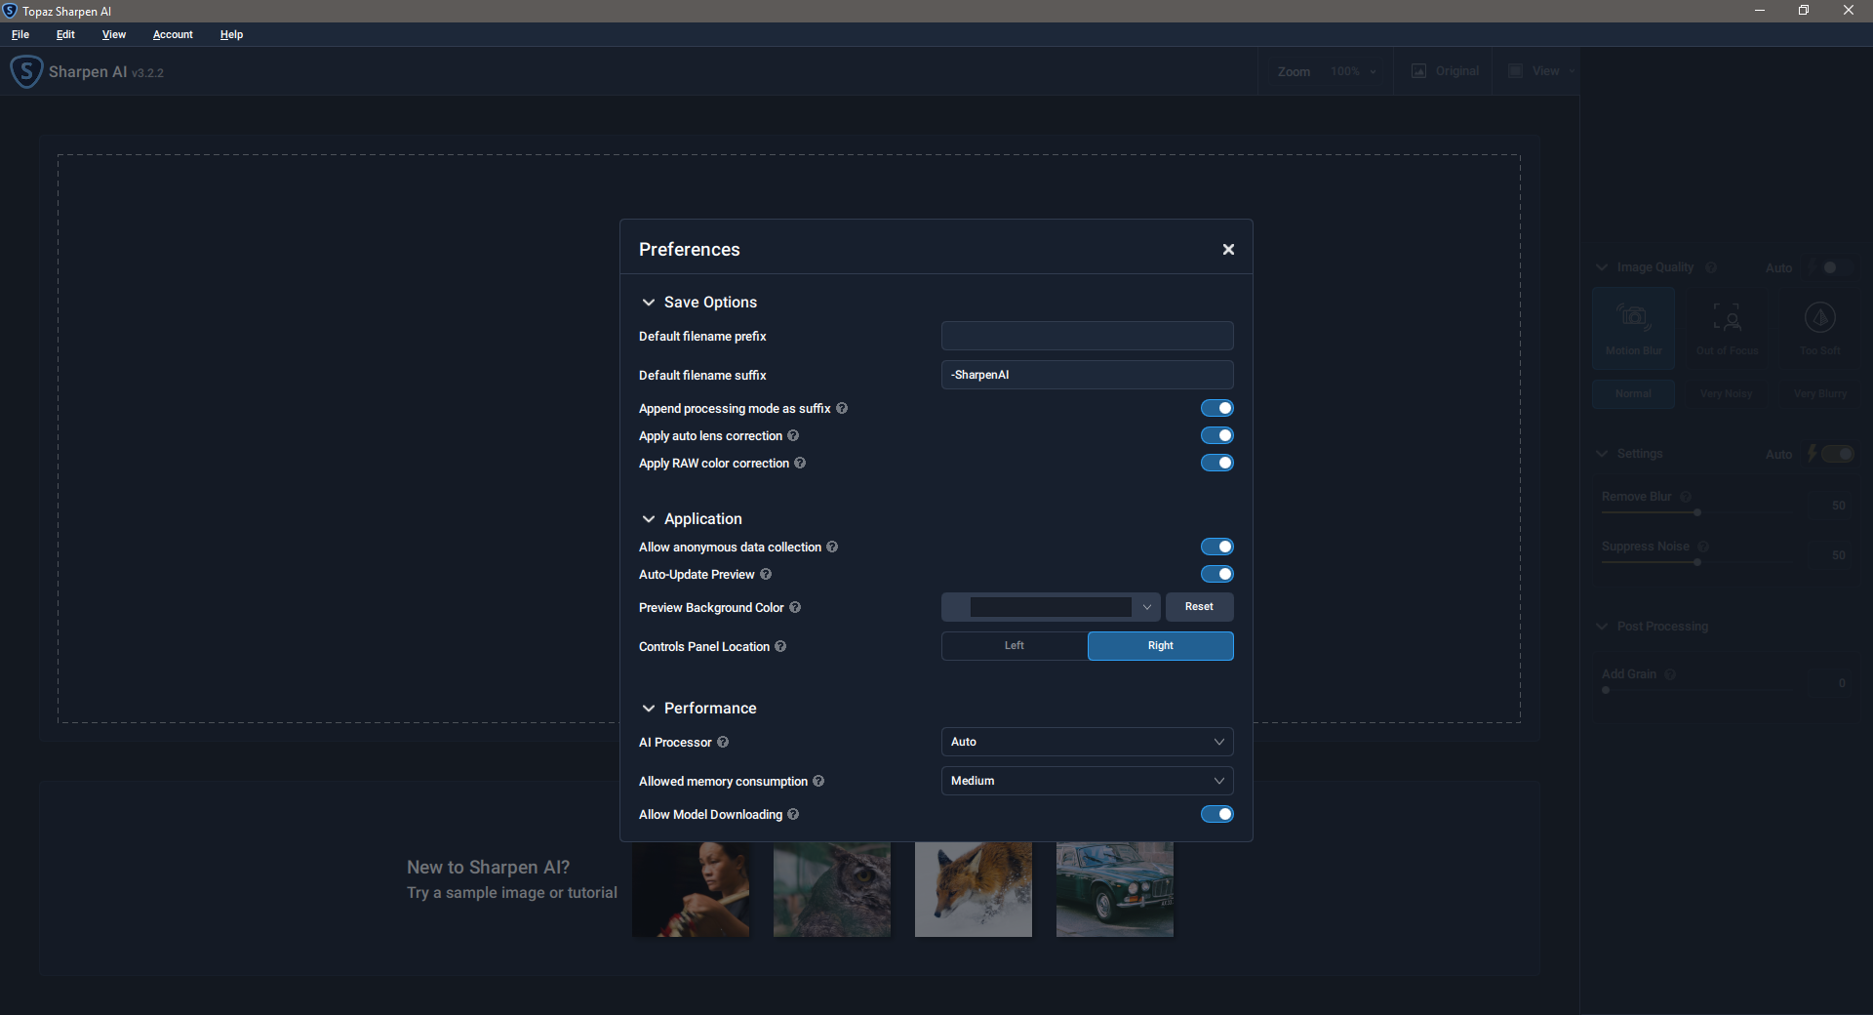
Task: Select the Motion Blur mode icon
Action: coord(1634,328)
